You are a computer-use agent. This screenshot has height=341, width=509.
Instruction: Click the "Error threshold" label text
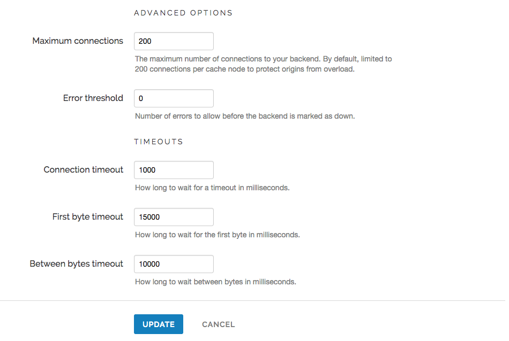[93, 98]
